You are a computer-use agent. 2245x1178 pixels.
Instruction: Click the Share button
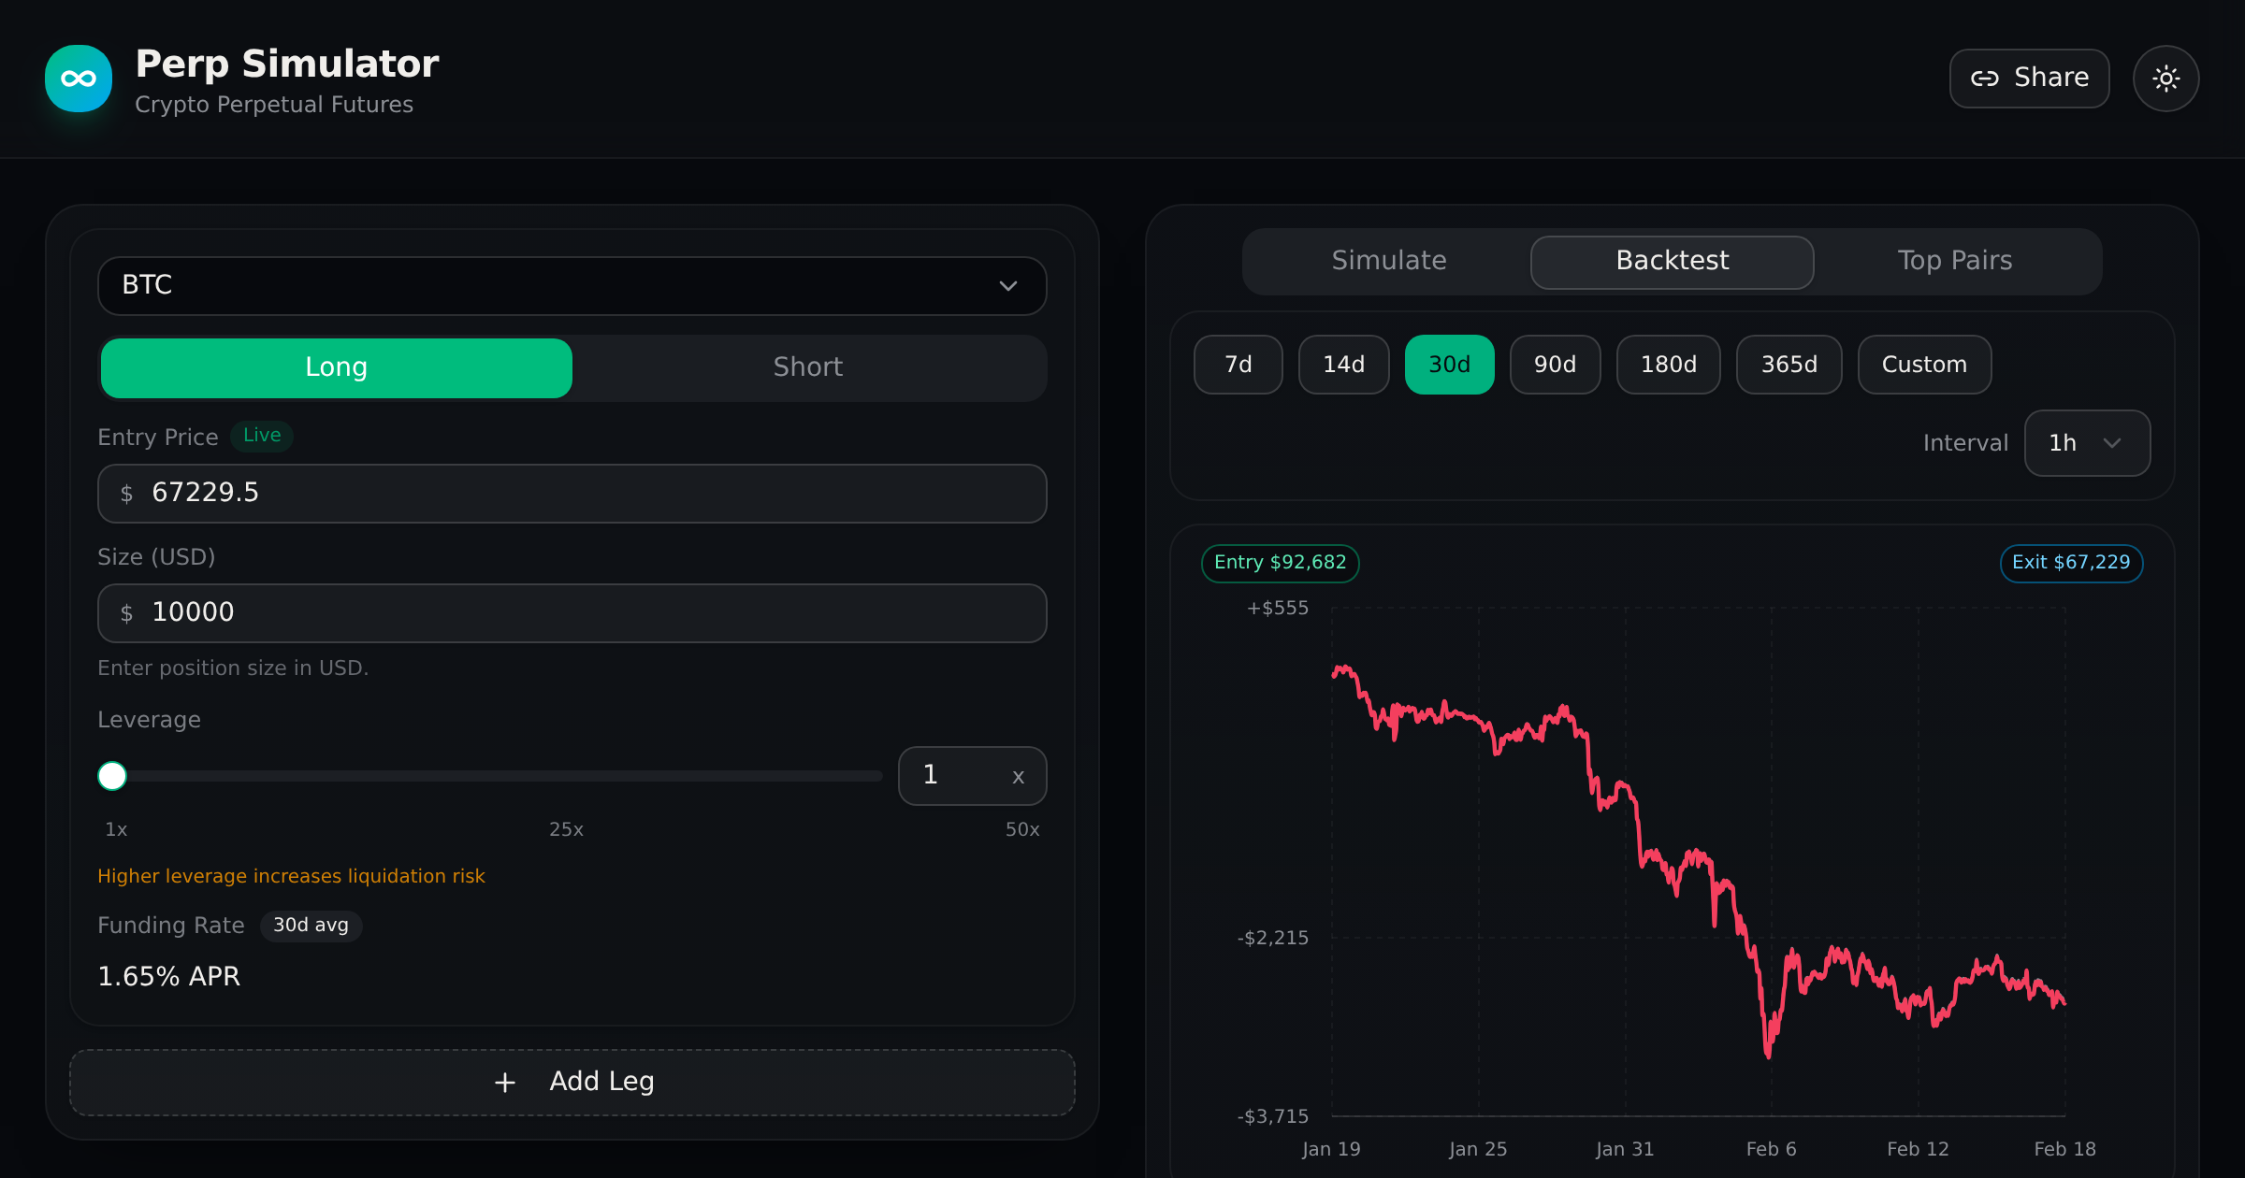(x=2028, y=79)
